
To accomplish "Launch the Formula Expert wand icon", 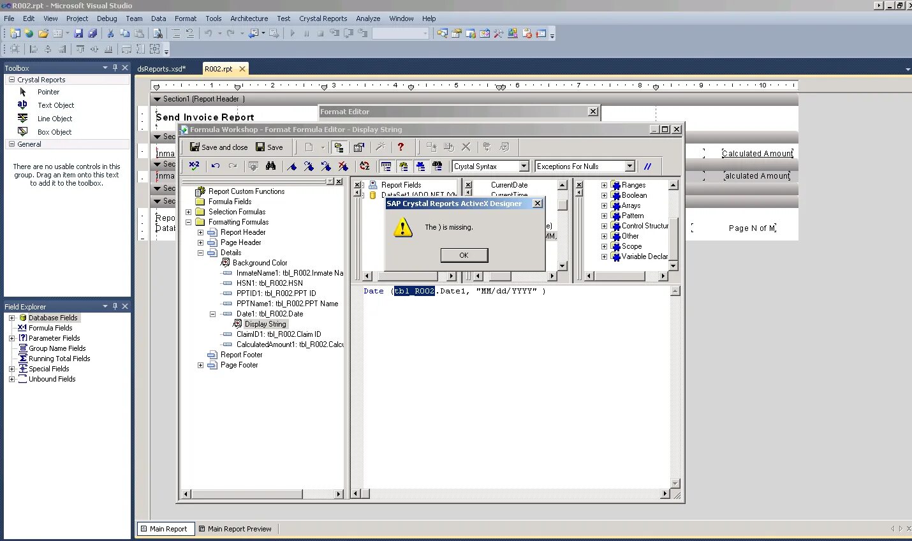I will coord(381,147).
